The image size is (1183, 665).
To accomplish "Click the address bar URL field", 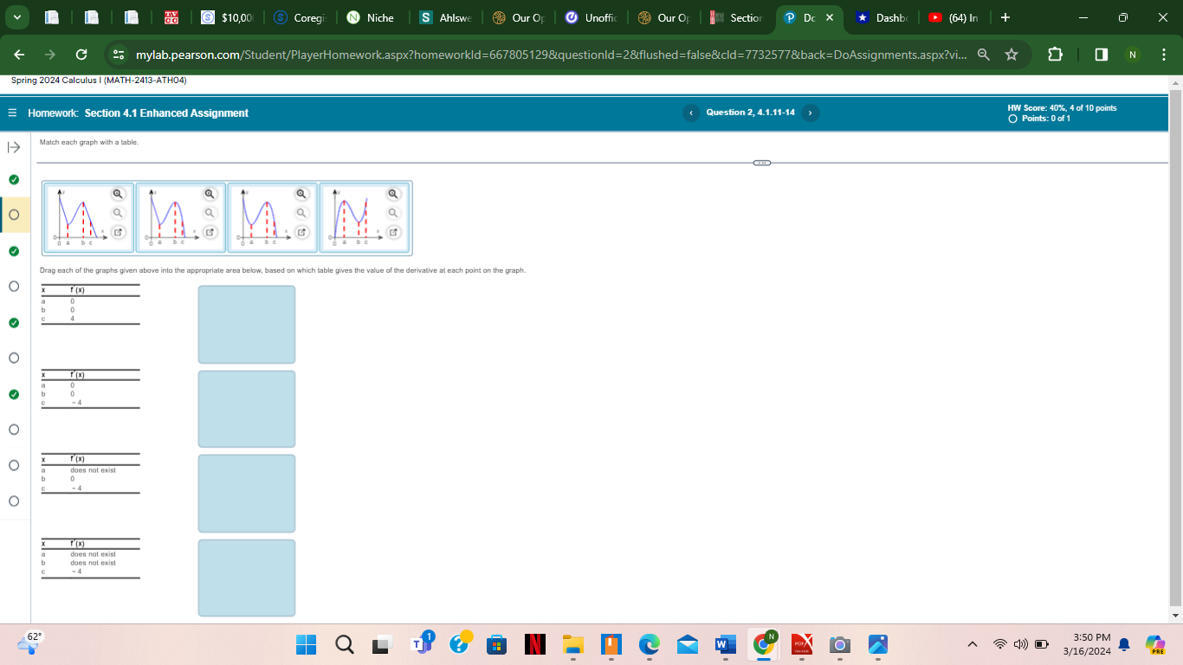I will coord(550,55).
